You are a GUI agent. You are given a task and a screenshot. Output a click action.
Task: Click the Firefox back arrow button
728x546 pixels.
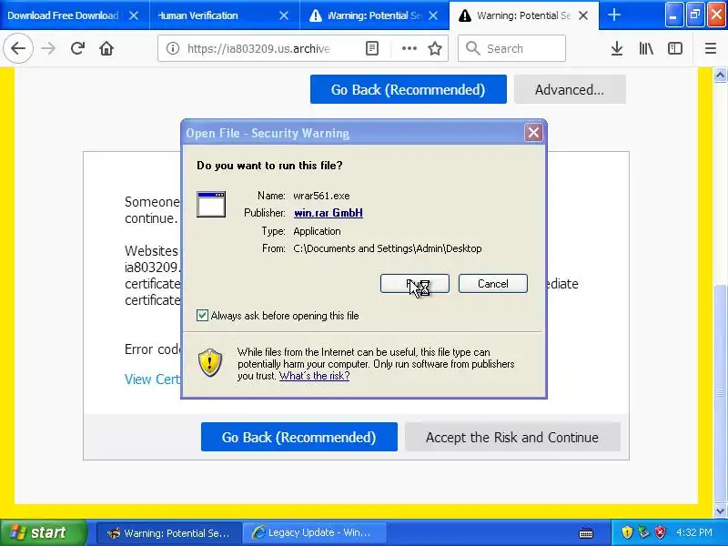click(18, 48)
